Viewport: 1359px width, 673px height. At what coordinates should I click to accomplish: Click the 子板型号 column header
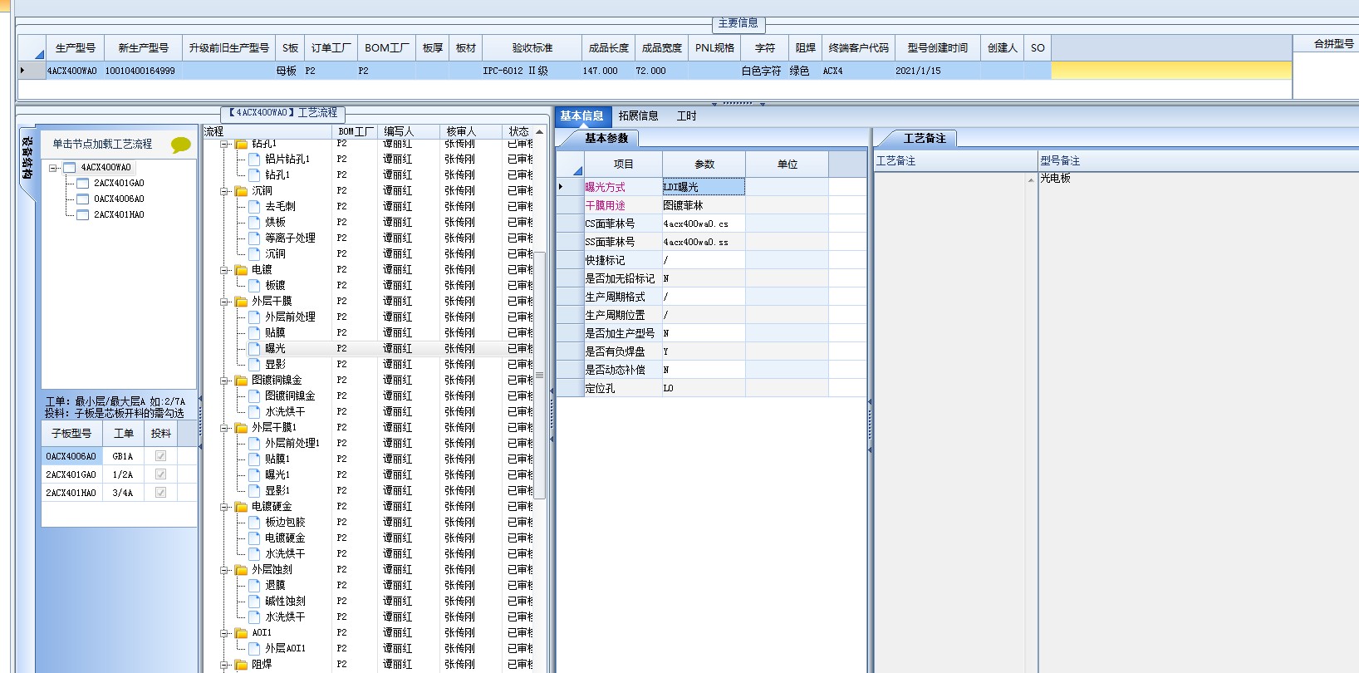click(x=71, y=434)
